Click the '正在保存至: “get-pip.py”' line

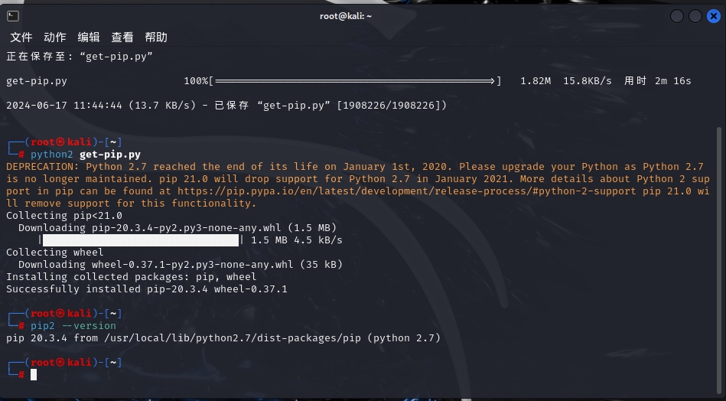(79, 57)
